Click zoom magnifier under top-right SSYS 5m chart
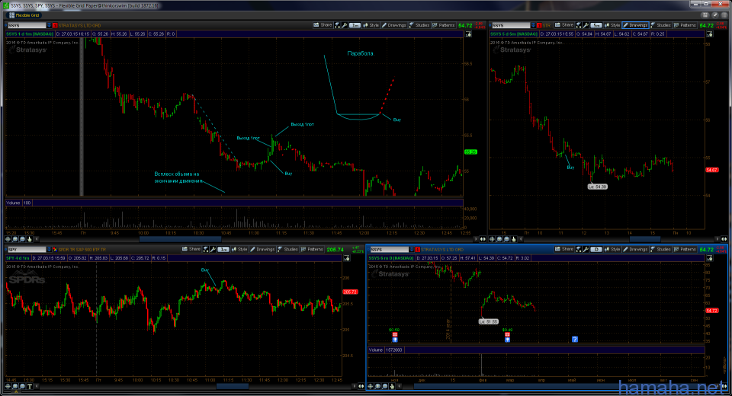This screenshot has height=396, width=732. click(x=499, y=239)
